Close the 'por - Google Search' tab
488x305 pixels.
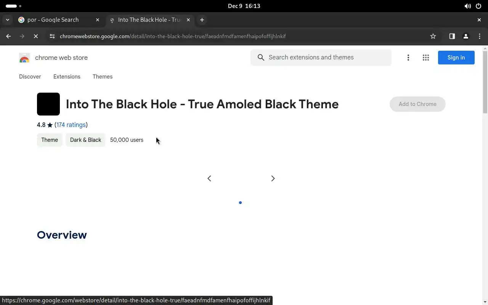98,20
